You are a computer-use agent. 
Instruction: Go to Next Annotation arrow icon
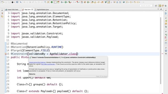click(127, 2)
